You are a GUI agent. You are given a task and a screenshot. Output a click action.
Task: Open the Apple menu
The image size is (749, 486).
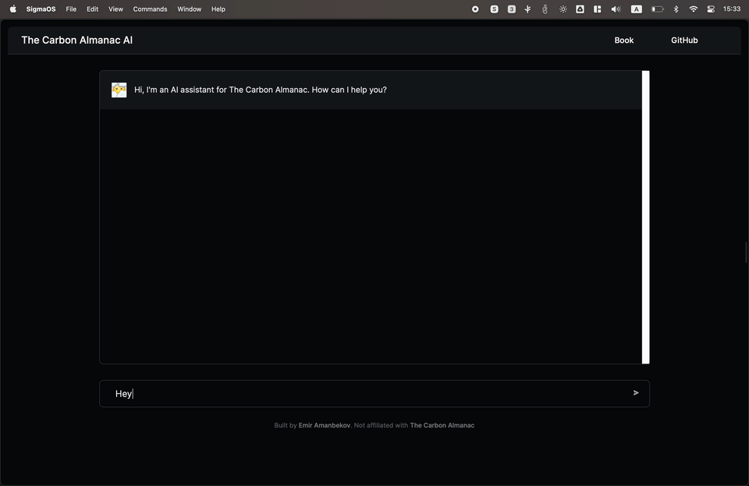[x=13, y=9]
